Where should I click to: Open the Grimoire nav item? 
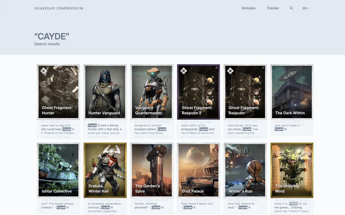248,8
